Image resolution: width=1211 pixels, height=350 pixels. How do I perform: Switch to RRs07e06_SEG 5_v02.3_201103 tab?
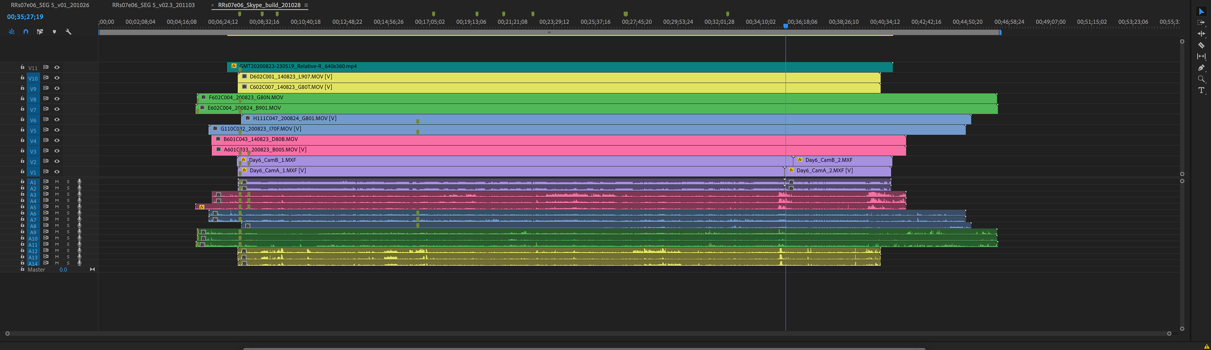coord(153,5)
